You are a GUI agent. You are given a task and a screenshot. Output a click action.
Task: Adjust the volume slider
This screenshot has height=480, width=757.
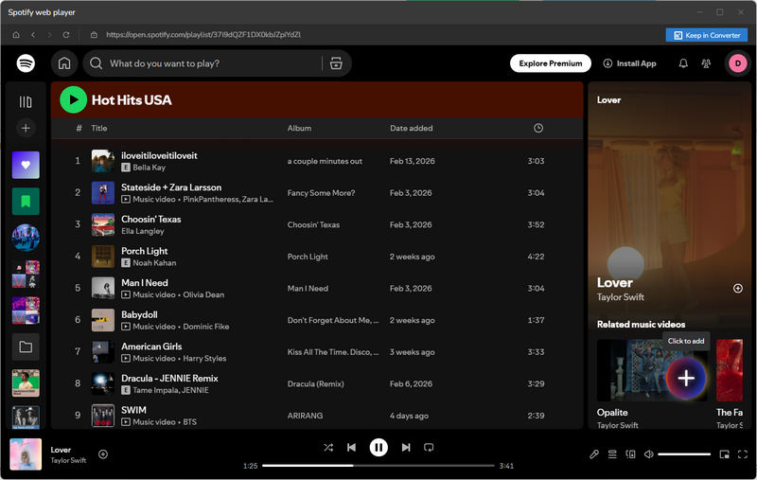point(684,453)
